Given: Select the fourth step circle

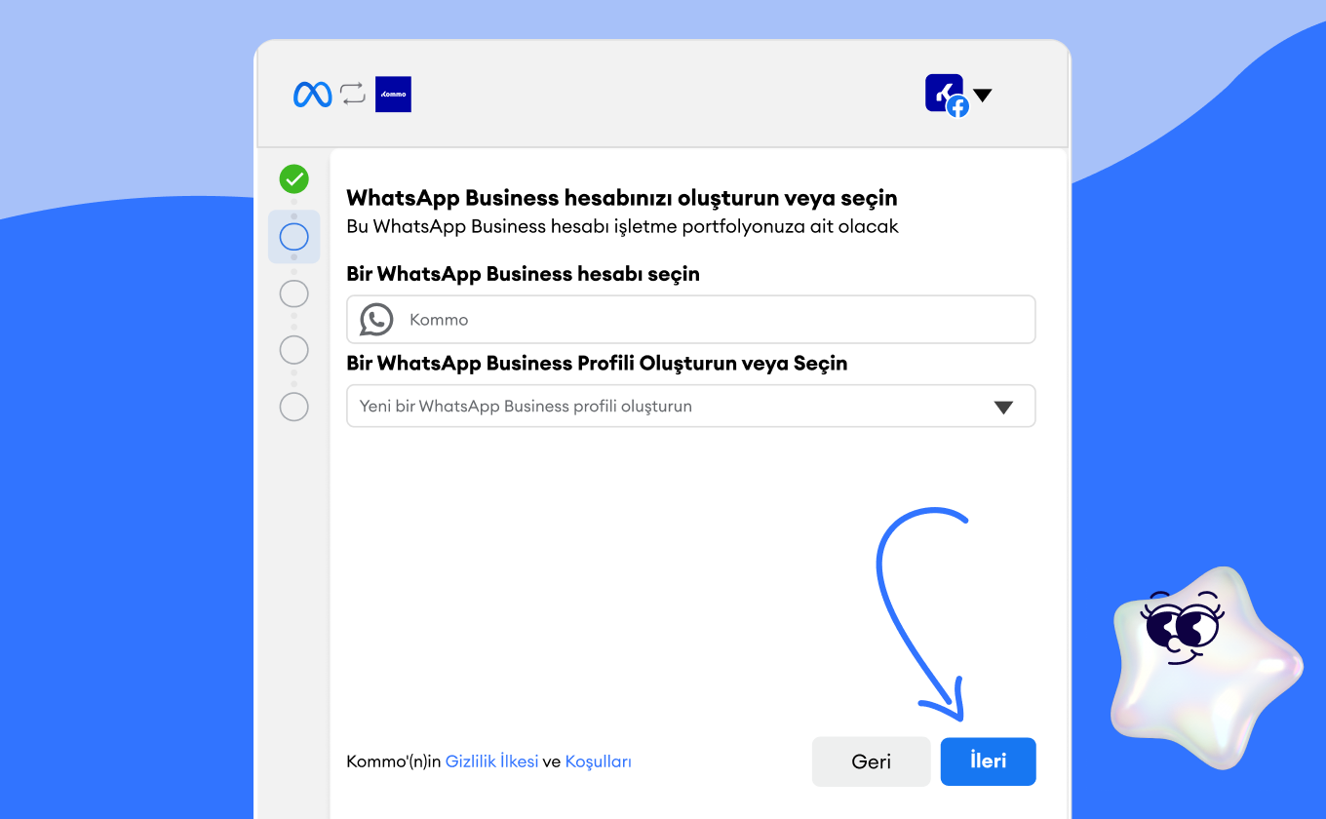Looking at the screenshot, I should [x=293, y=350].
